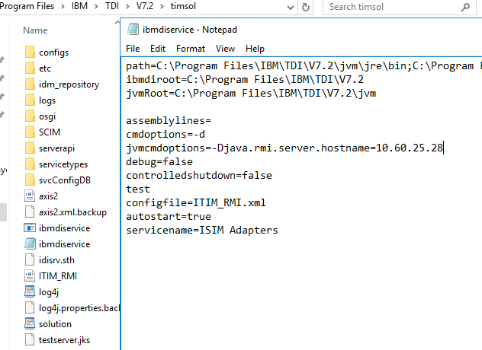Click the axis2.xml.backup file icon
This screenshot has width=482, height=350.
30,212
